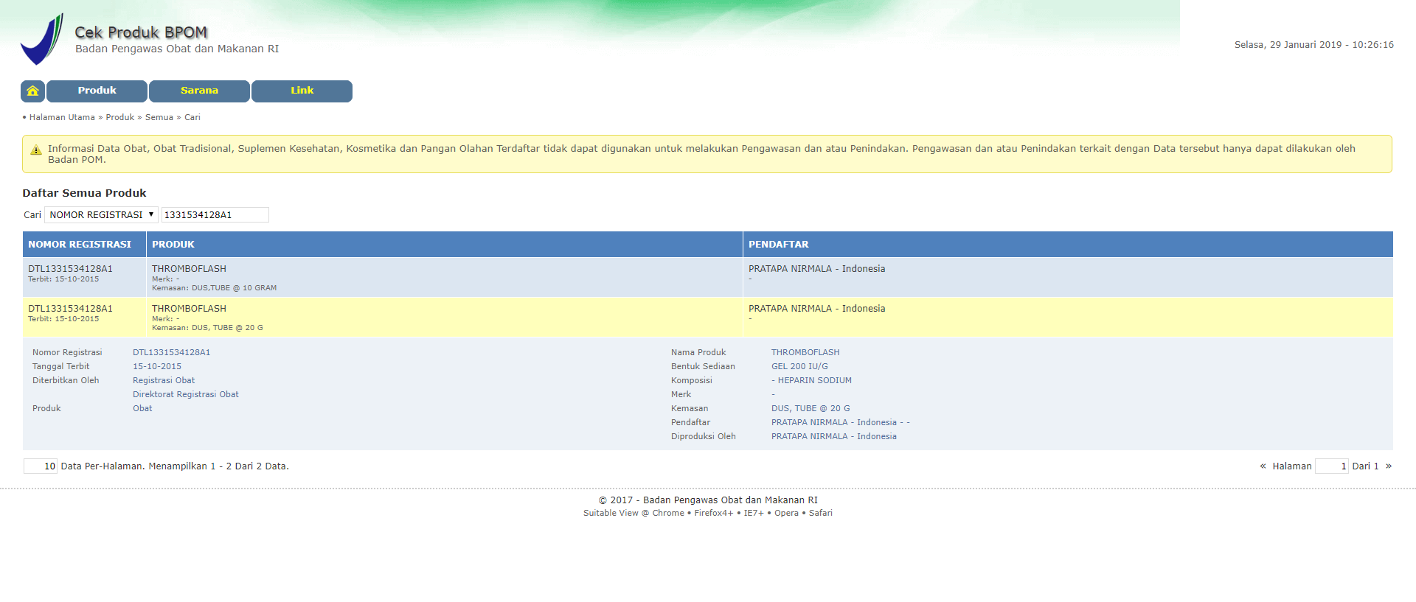Screen dimensions: 1416x602
Task: Edit the data per-halaman field showing 10
Action: pos(41,466)
